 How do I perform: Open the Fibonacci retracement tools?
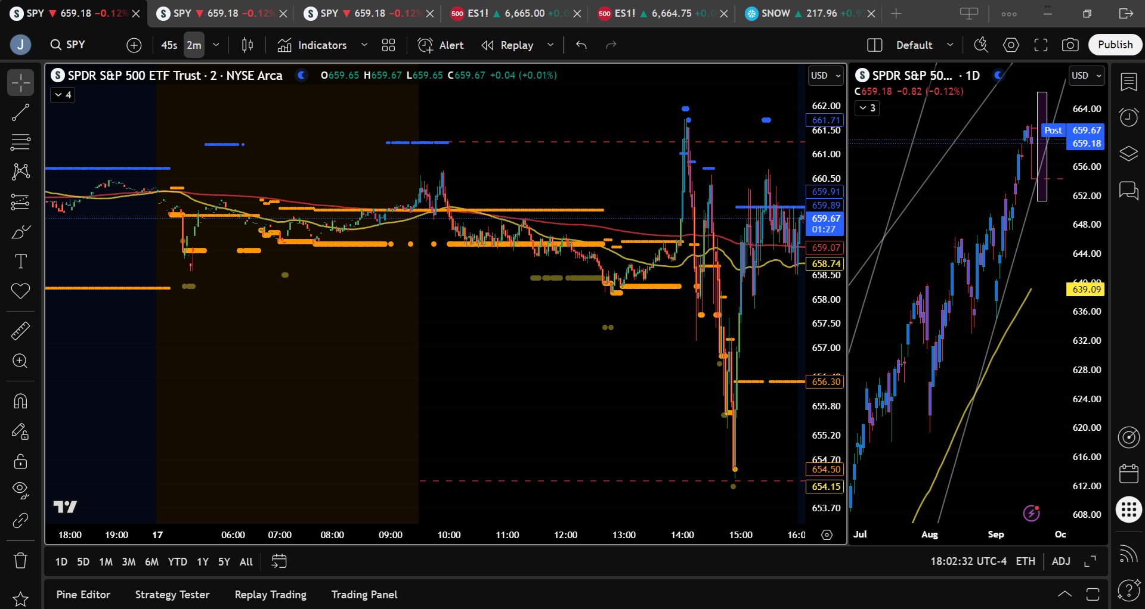[20, 142]
